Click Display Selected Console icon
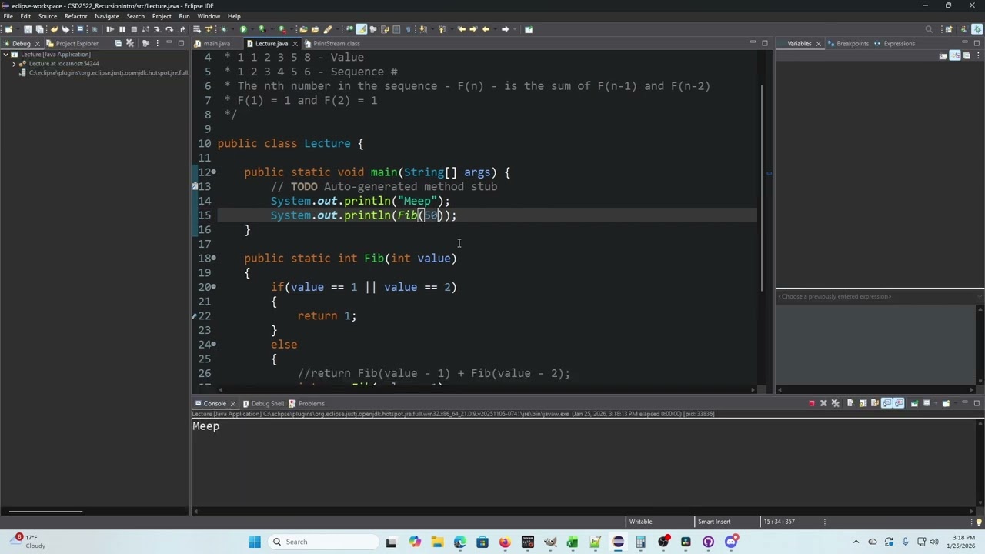Image resolution: width=985 pixels, height=554 pixels. [927, 403]
